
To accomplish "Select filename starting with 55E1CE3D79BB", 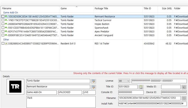I will pos(33,28).
